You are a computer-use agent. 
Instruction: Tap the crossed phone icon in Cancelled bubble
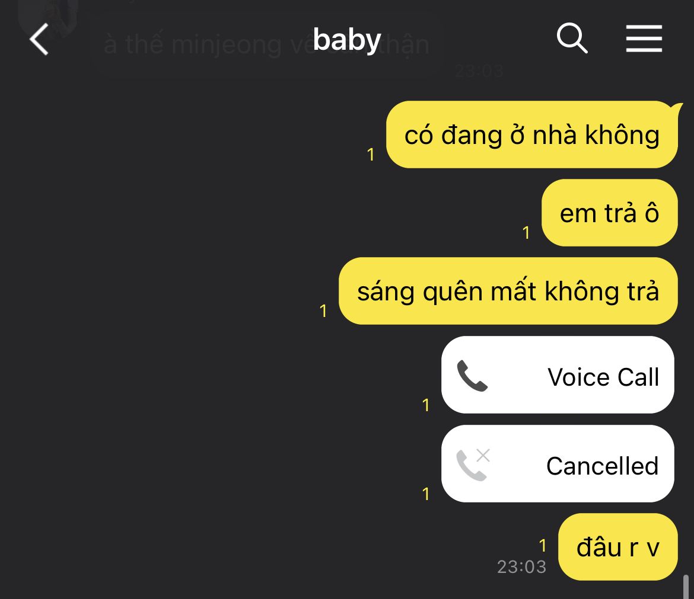(473, 465)
